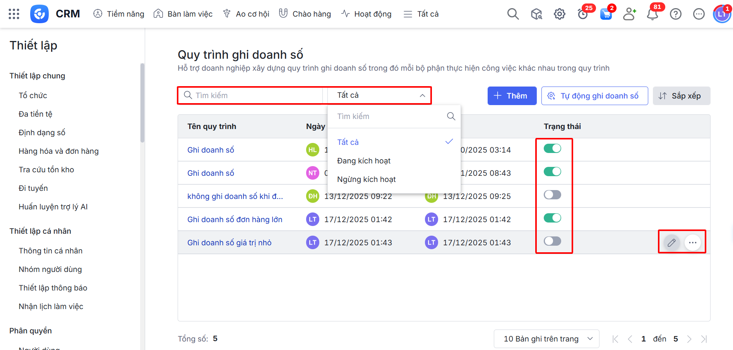Disable the 'Ghi doanh số đơn hàng lớn' toggle
Screen dimensions: 733x350
click(x=552, y=218)
